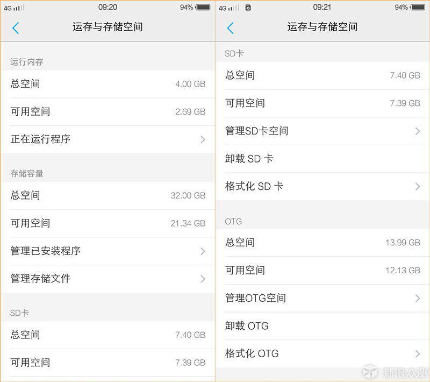Open 管理存储文件 to manage storage files
The width and height of the screenshot is (430, 382).
tap(107, 279)
